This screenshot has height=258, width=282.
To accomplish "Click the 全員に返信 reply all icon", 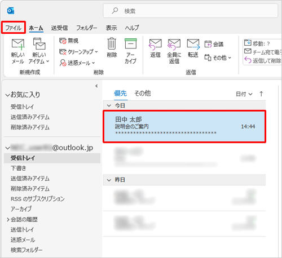I will point(174,45).
